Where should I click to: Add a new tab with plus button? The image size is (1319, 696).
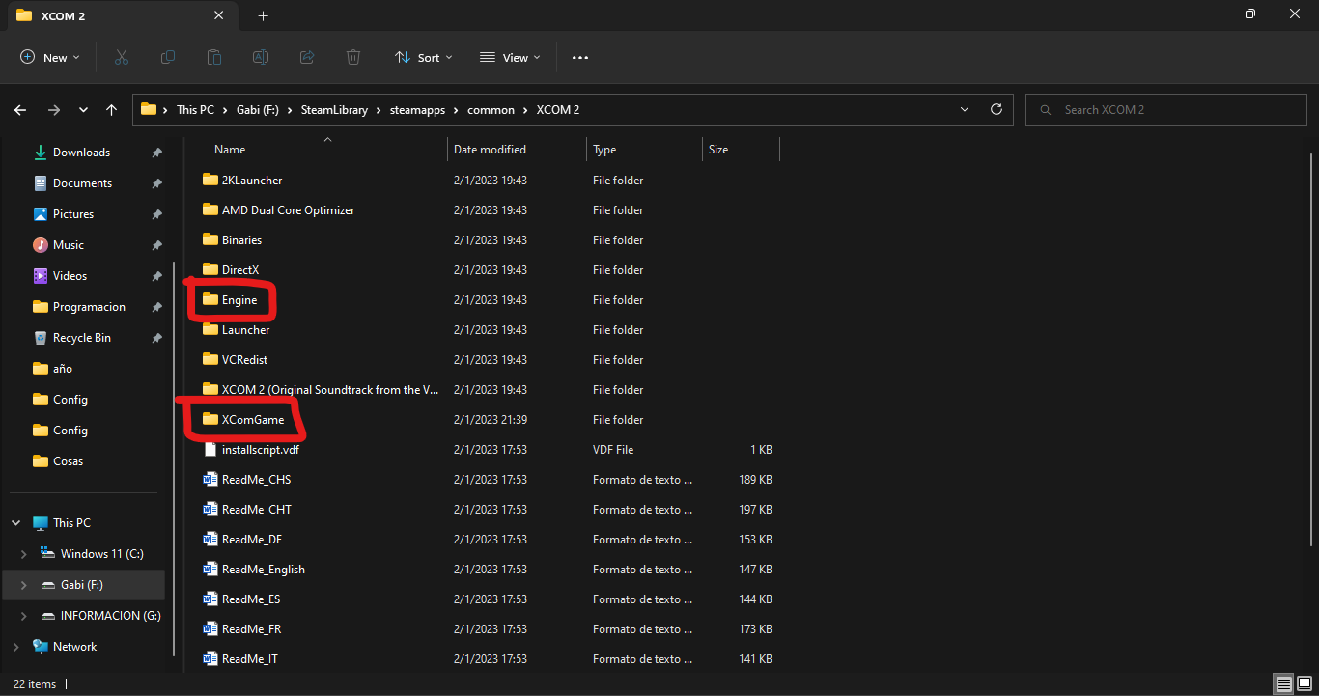(x=263, y=15)
